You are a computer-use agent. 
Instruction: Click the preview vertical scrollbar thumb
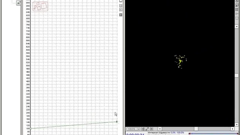237,76
